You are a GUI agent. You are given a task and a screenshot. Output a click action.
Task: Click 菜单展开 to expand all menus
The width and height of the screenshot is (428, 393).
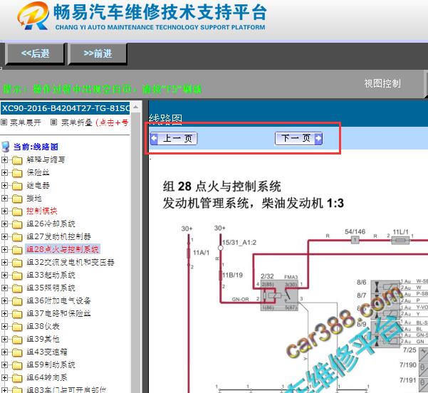[x=26, y=122]
